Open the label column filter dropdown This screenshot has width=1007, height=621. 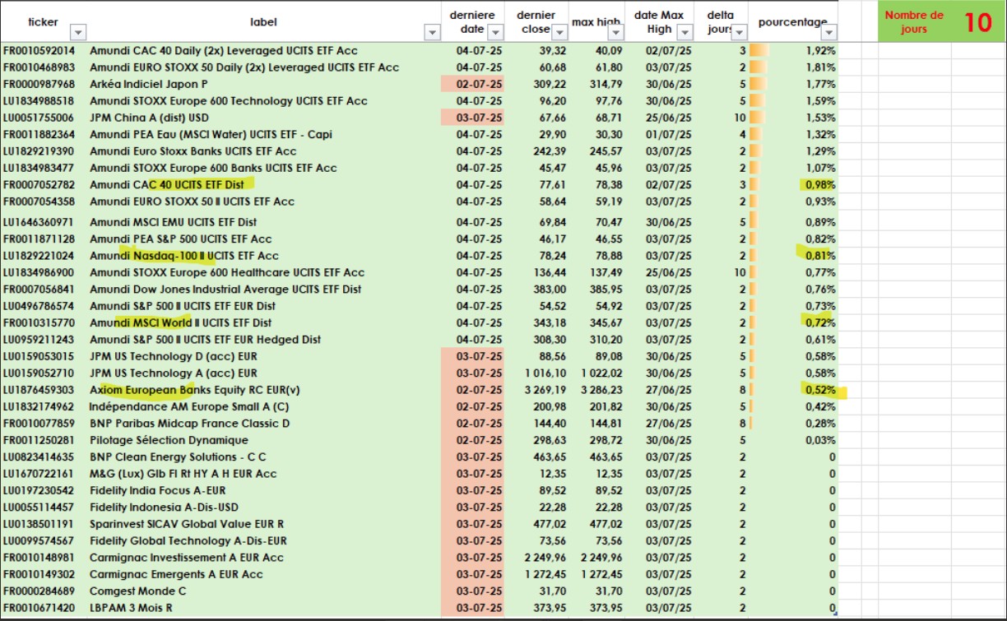[x=432, y=32]
